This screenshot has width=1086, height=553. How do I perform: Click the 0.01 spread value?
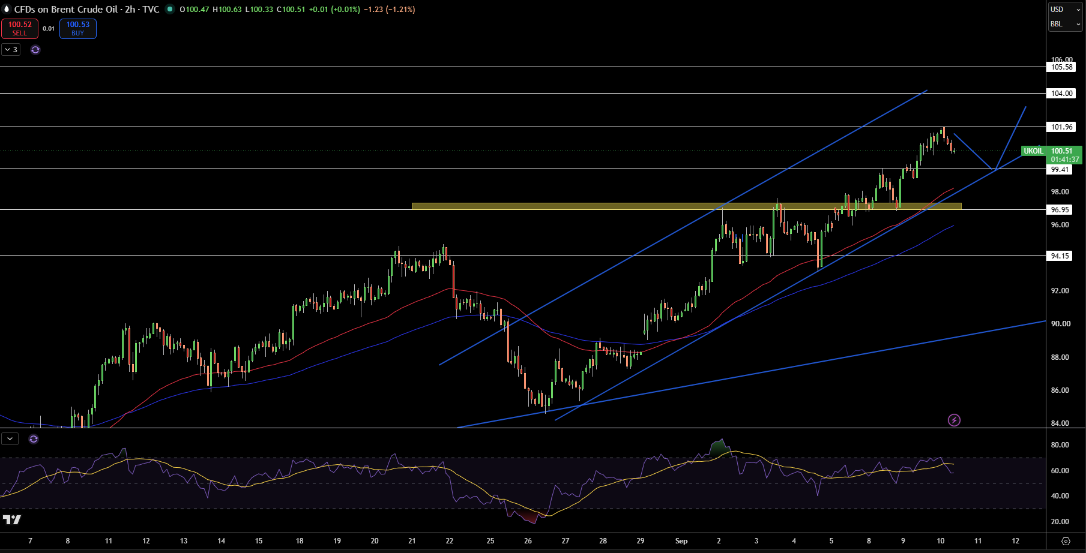[49, 29]
